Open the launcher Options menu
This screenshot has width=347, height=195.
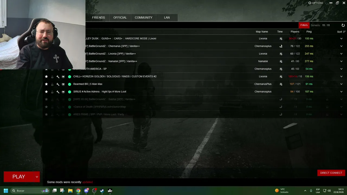coord(316,3)
